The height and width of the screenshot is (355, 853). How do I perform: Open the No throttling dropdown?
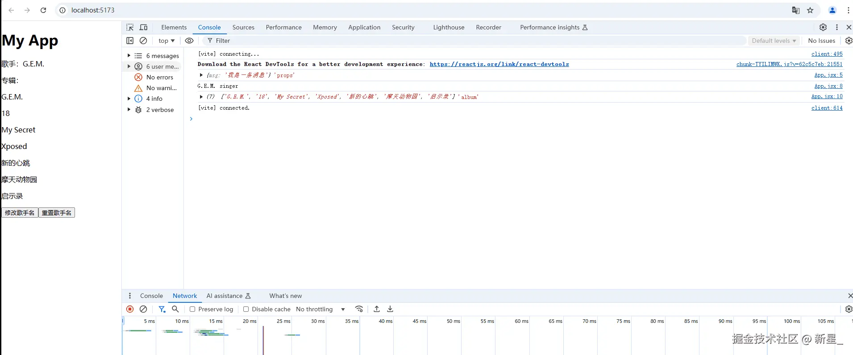[x=320, y=309]
